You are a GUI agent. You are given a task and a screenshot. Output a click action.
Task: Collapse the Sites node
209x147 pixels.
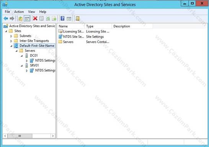pyautogui.click(x=6, y=31)
